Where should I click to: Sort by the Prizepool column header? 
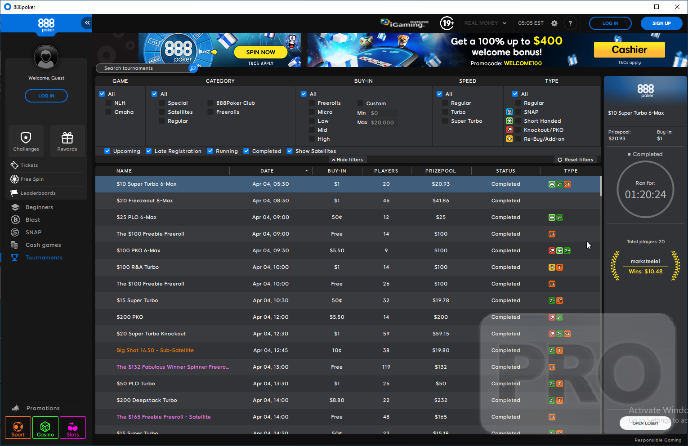(x=441, y=171)
